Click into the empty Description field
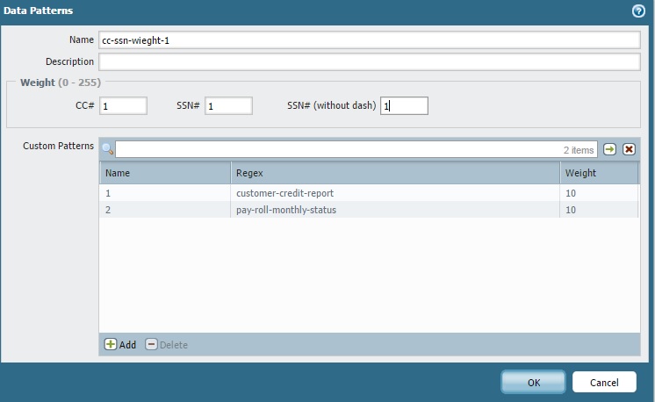The height and width of the screenshot is (402, 655). [x=370, y=61]
